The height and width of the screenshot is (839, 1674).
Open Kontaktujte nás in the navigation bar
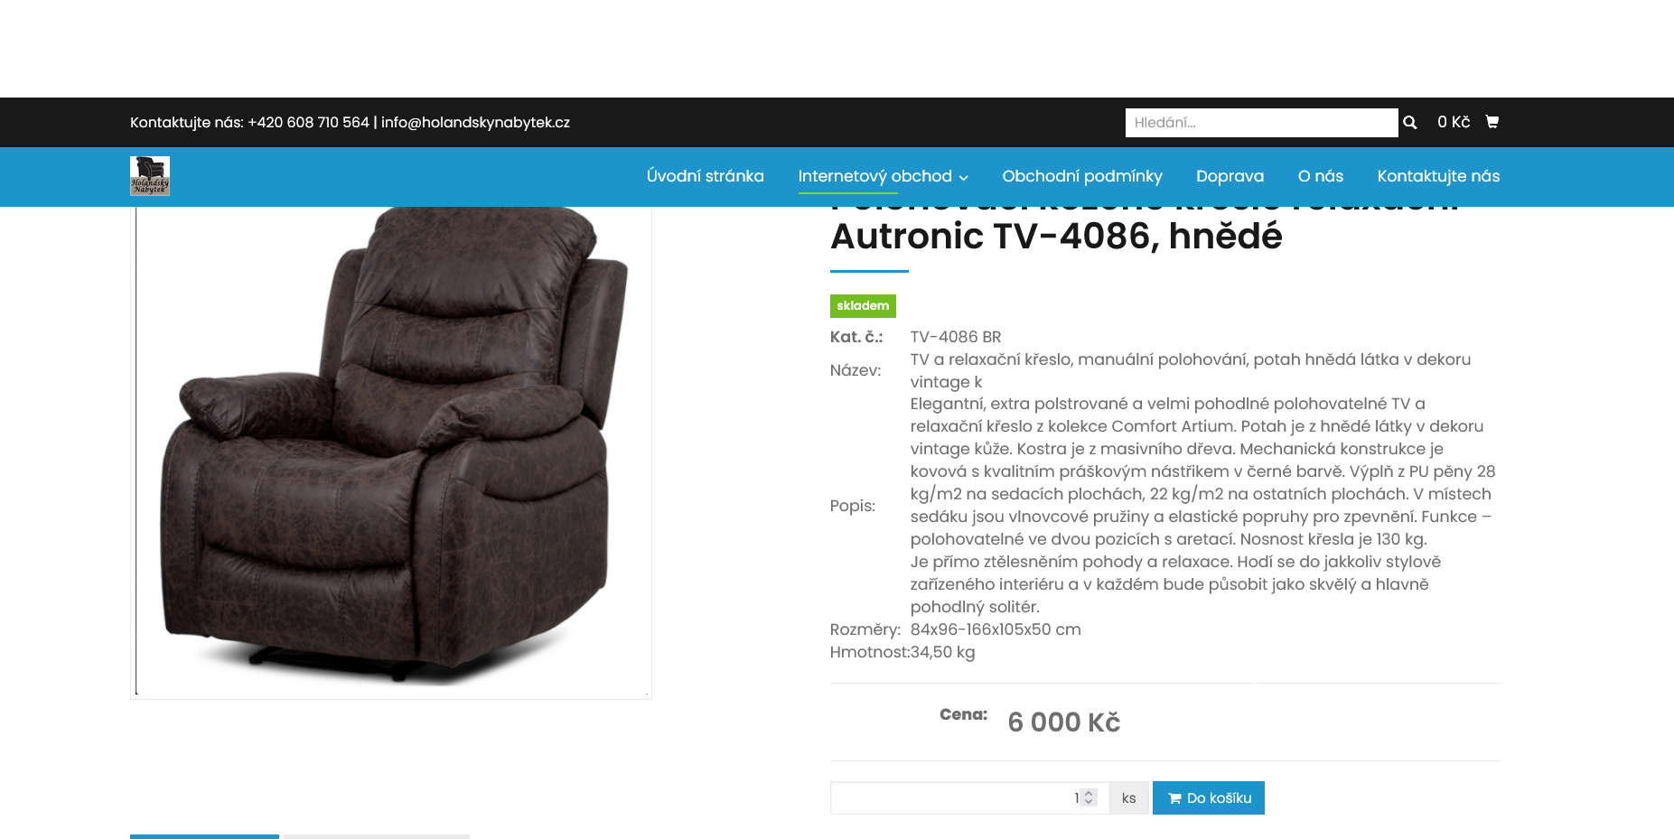click(1438, 176)
